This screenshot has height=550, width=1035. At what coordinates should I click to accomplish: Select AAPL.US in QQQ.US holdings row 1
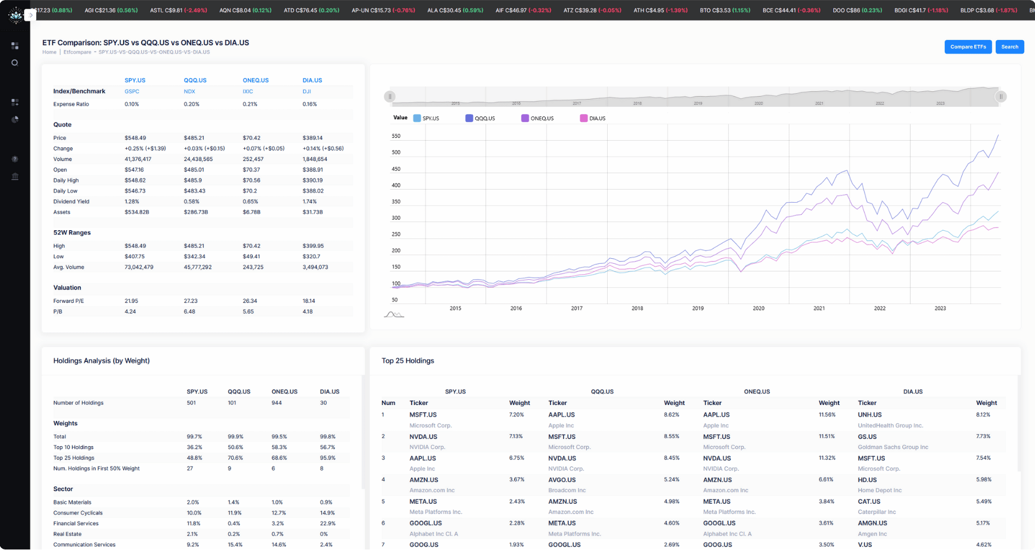click(561, 415)
